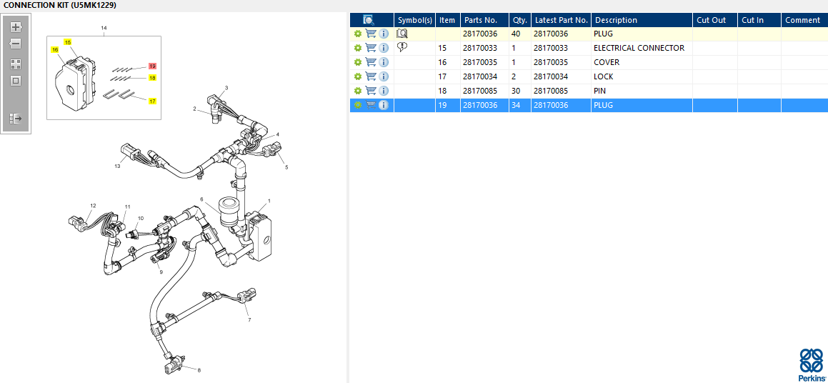Sort by Description column header

(616, 20)
